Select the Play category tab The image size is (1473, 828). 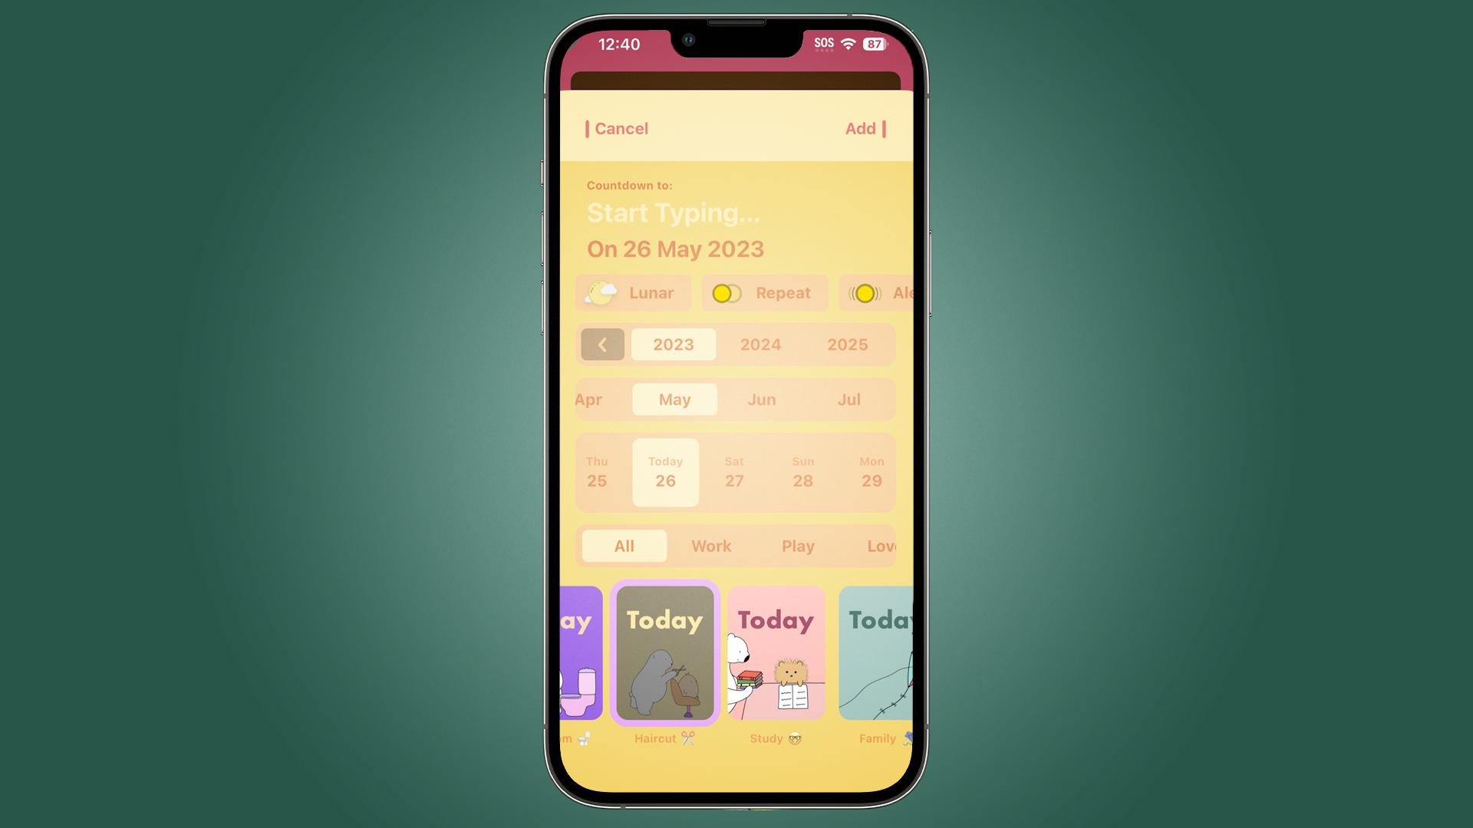point(798,546)
